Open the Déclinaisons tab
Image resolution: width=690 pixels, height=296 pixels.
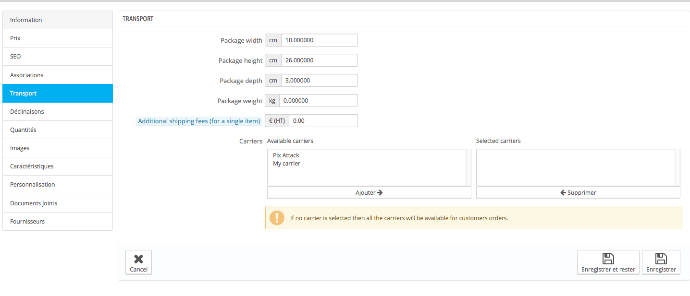[x=58, y=111]
